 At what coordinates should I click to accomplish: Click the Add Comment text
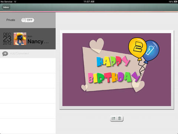pyautogui.click(x=19, y=53)
